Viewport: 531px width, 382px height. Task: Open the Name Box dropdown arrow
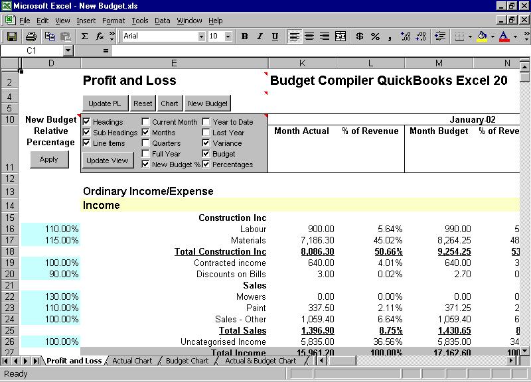68,50
